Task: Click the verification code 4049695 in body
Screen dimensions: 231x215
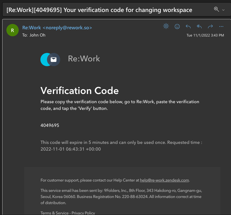Action: pos(50,125)
